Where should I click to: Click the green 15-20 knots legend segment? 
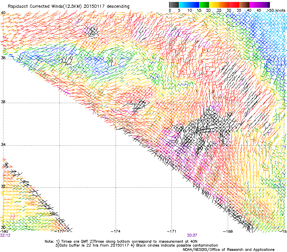(204, 5)
